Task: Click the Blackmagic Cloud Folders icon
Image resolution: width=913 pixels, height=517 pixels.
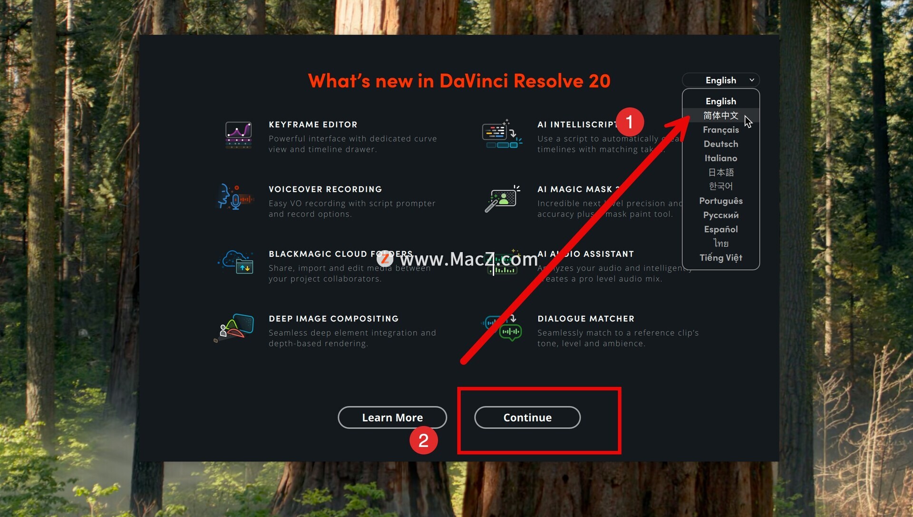Action: coord(236,262)
